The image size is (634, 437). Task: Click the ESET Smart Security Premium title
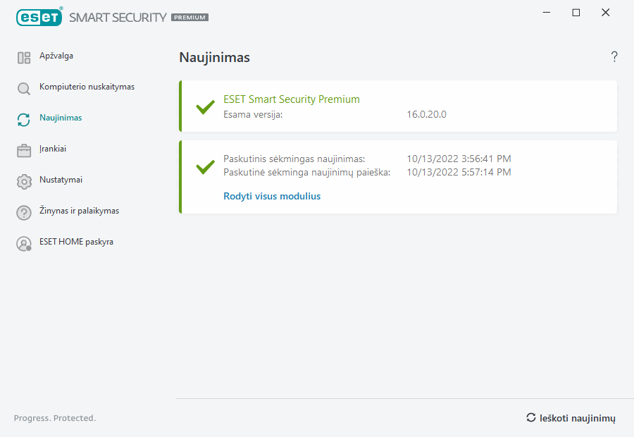292,99
